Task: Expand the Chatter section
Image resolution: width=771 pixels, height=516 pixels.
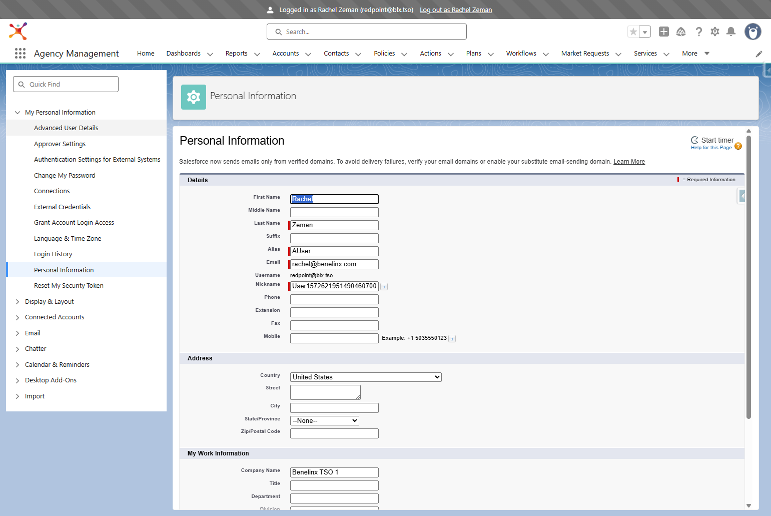Action: pyautogui.click(x=18, y=349)
